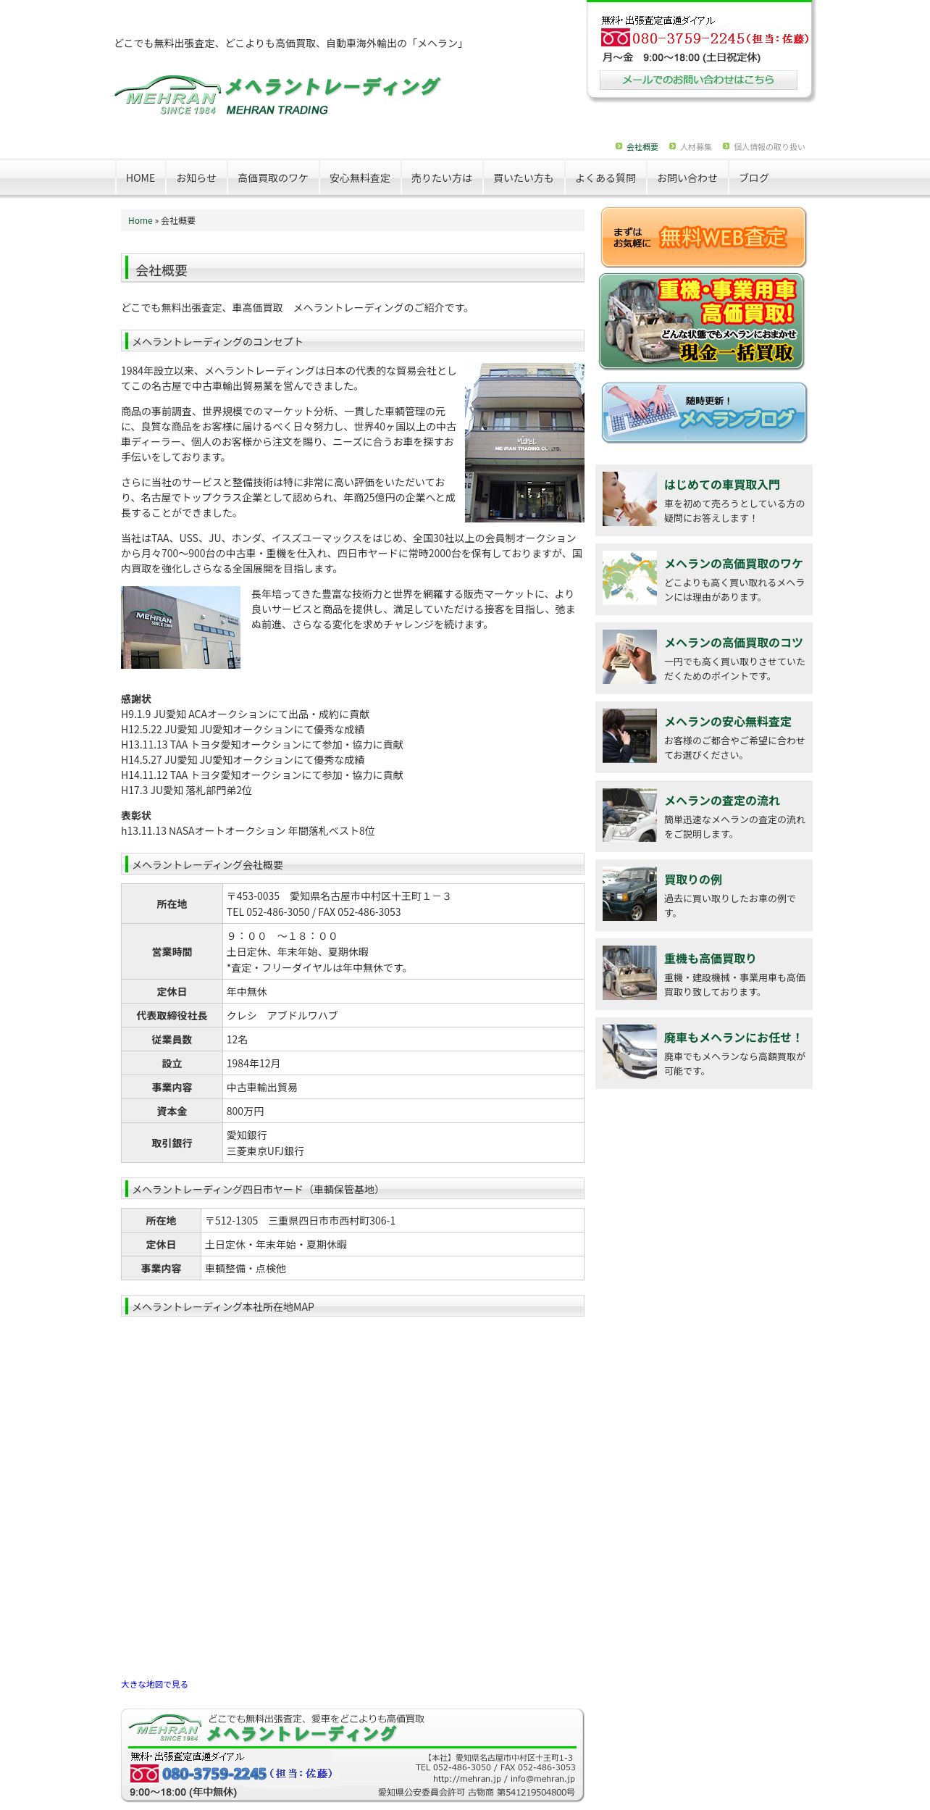Open よくある質問 navigation item

(x=606, y=178)
